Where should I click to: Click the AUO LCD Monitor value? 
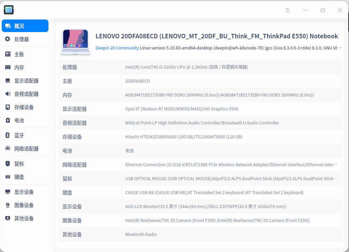[x=206, y=206]
